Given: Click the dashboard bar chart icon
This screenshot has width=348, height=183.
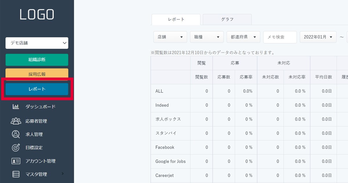Looking at the screenshot, I should [16, 107].
